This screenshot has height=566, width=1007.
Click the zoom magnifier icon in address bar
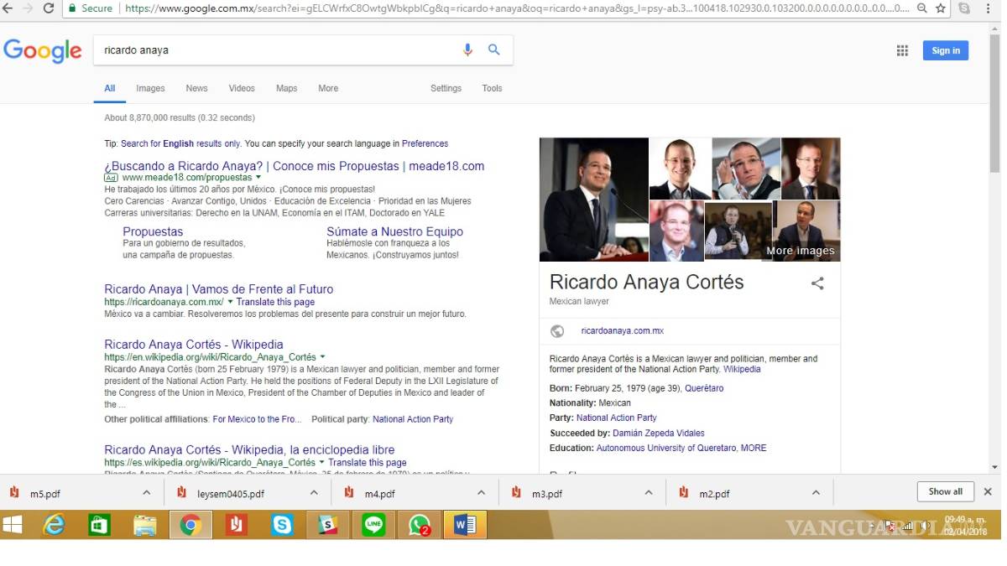click(922, 8)
